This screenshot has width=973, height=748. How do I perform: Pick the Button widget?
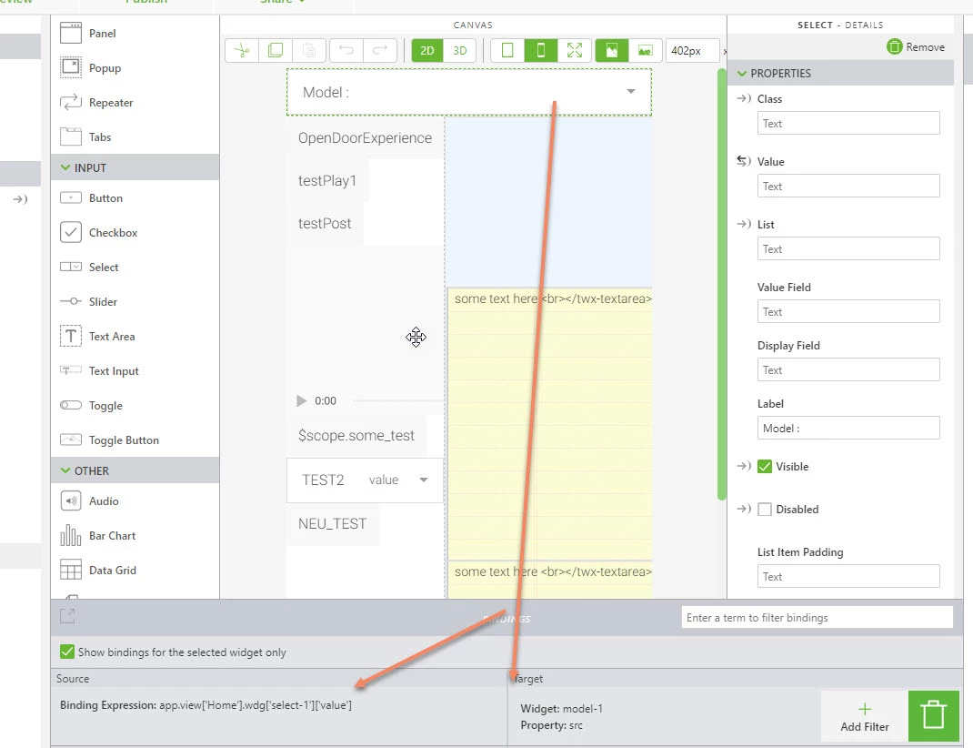click(x=91, y=198)
